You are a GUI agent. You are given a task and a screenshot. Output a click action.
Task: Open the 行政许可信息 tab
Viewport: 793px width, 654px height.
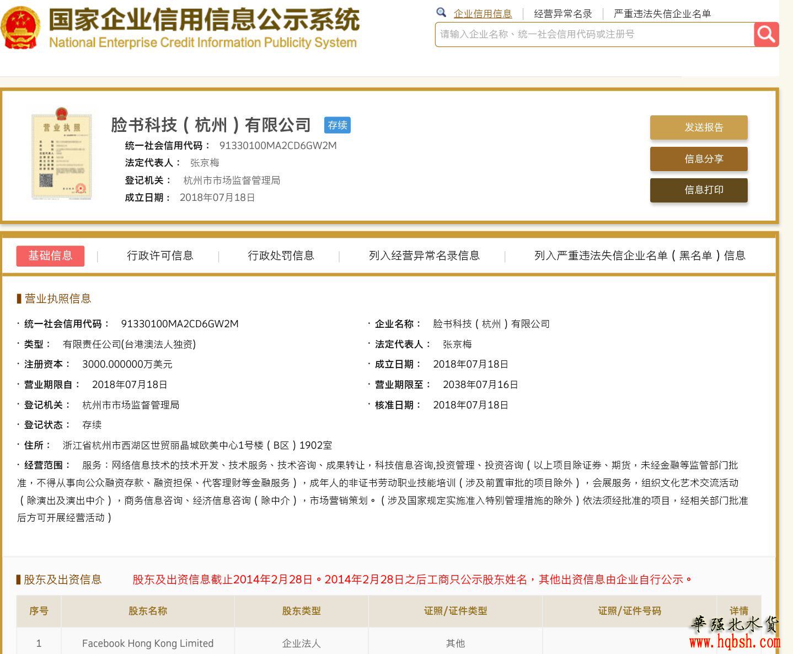click(x=160, y=256)
